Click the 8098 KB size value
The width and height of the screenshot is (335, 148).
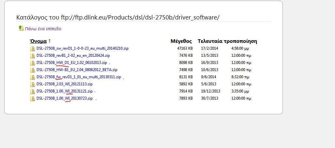tap(186, 63)
